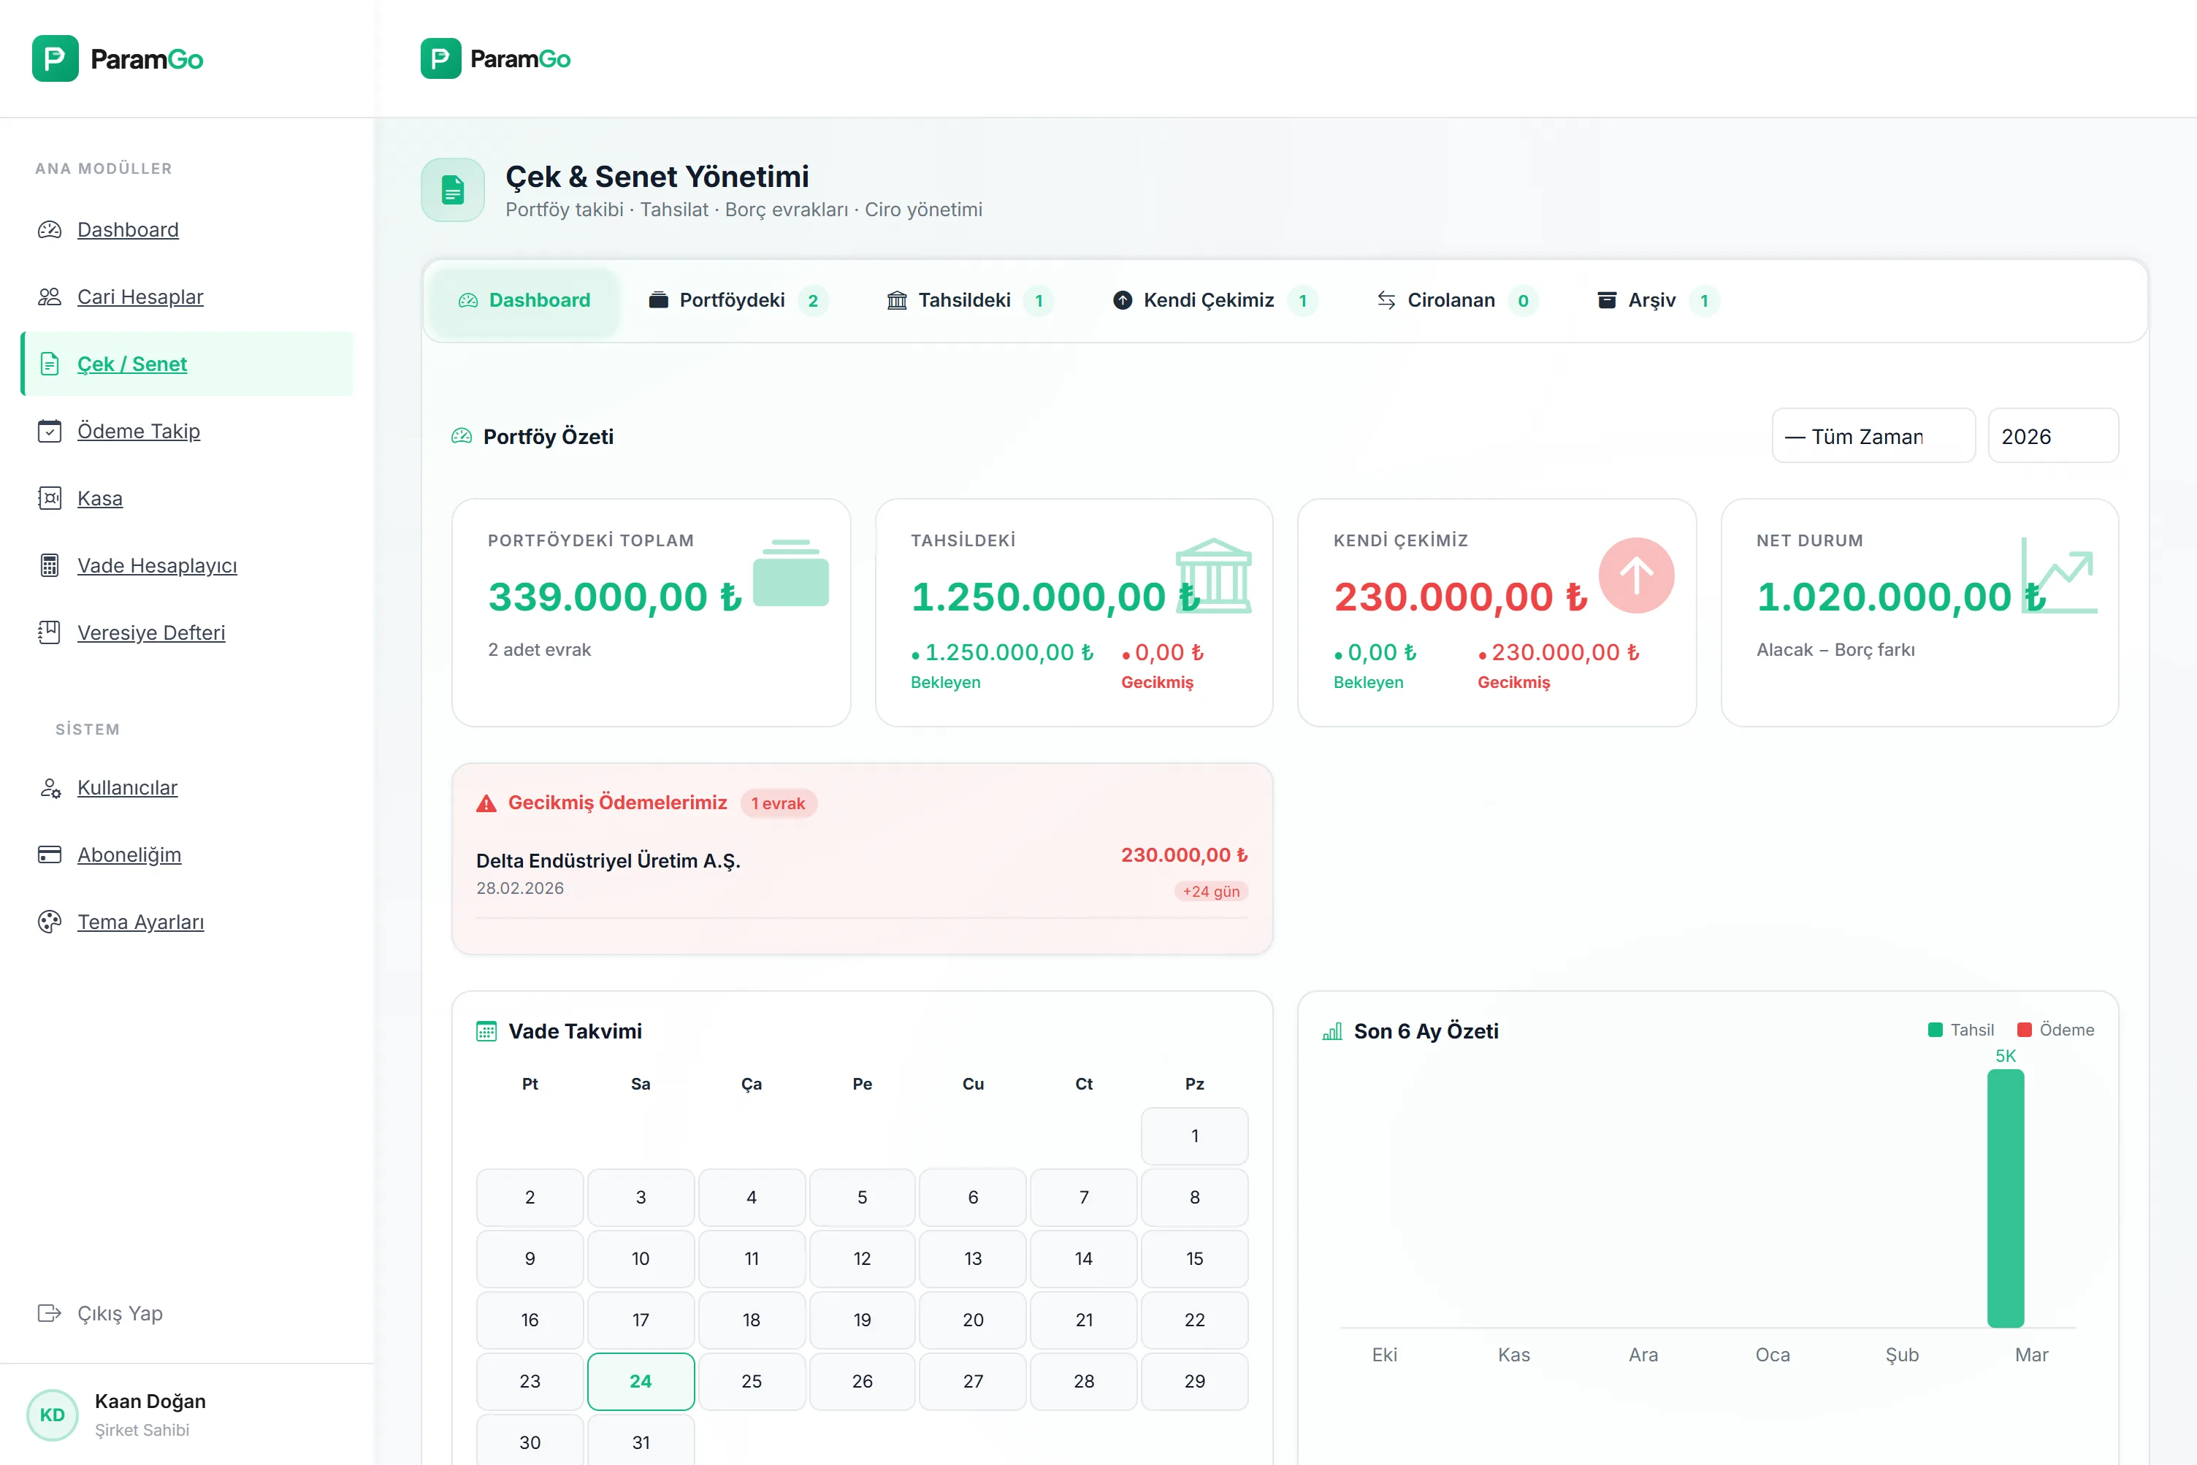Click the Tema Ayarları palette icon
The height and width of the screenshot is (1465, 2197).
click(x=50, y=922)
